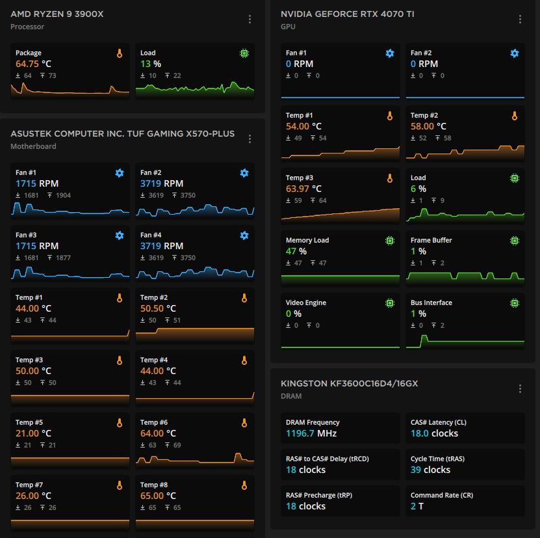Click the chip icon on the Memory Load tile
540x538 pixels.
[x=390, y=241]
